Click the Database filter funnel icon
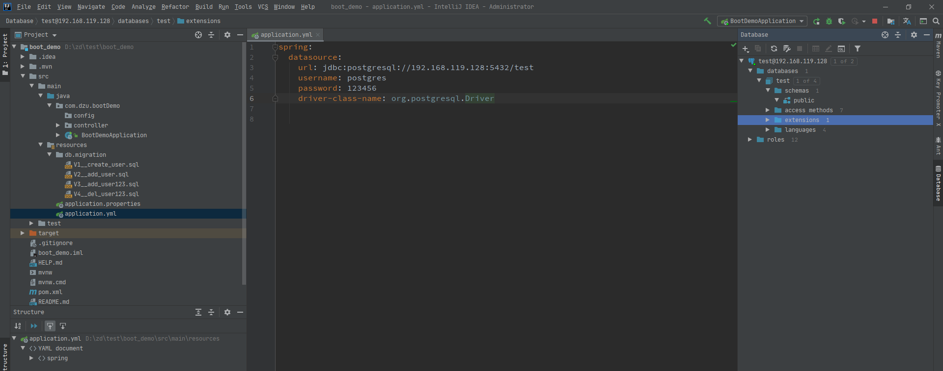The height and width of the screenshot is (371, 943). [858, 49]
